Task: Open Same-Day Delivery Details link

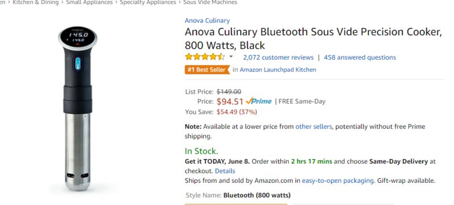Action: pos(225,171)
